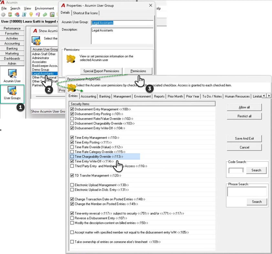Screen dimensions: 272x254
Task: Click the Code Search input field
Action: pyautogui.click(x=236, y=171)
